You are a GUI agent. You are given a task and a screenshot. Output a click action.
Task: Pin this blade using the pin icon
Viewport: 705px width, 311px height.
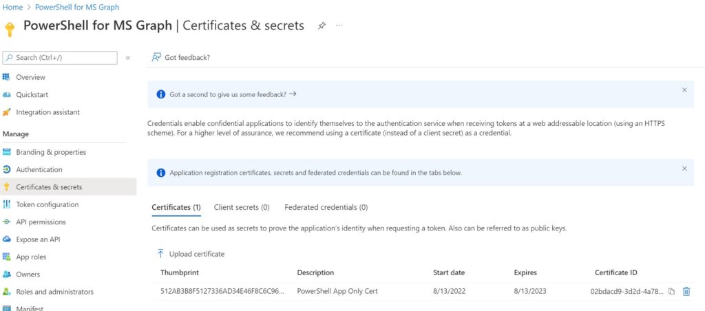point(322,25)
